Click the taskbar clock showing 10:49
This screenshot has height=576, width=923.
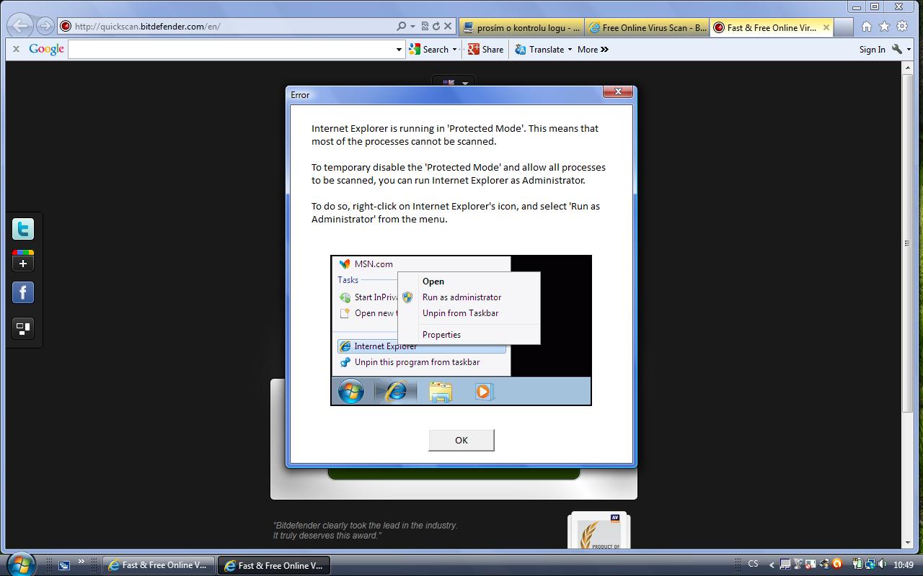(904, 565)
